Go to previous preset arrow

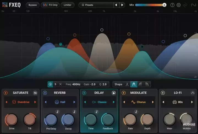click(x=116, y=5)
